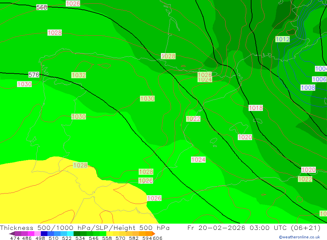
Task: Select the 576 height contour label
Action: (x=34, y=75)
